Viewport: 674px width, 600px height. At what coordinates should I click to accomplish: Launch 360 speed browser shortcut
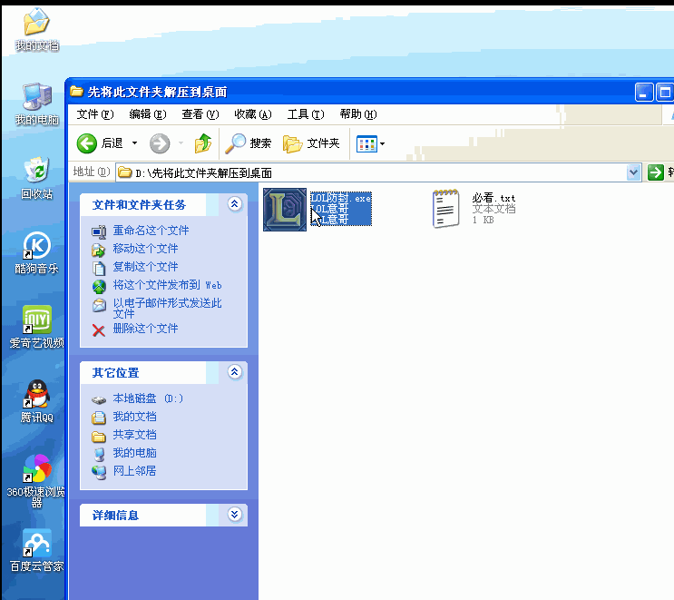[x=36, y=481]
